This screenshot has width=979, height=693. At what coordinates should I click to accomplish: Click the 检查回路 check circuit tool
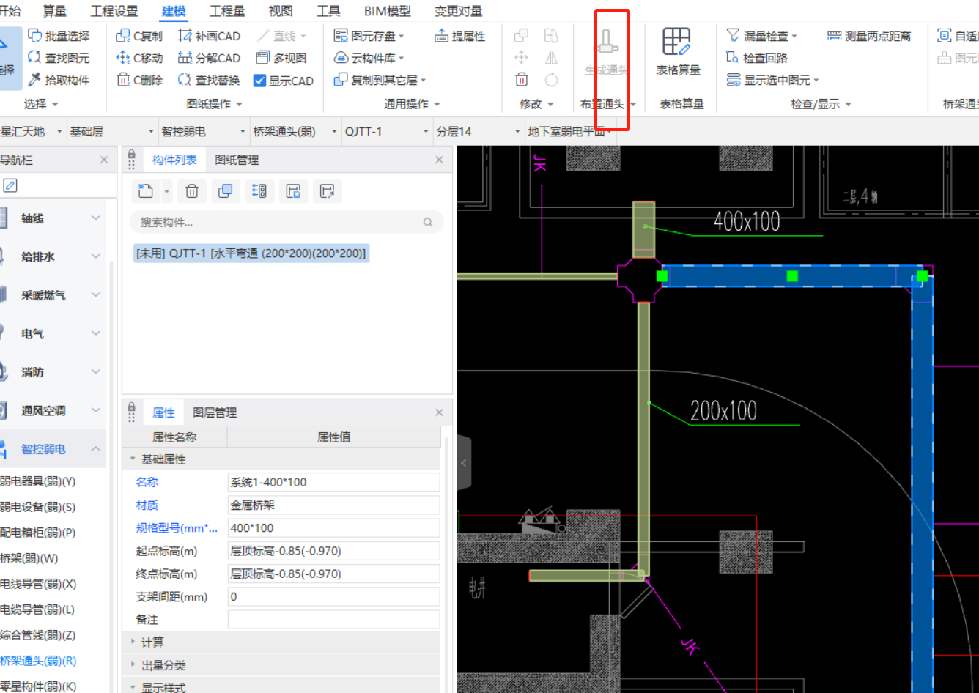coord(757,57)
